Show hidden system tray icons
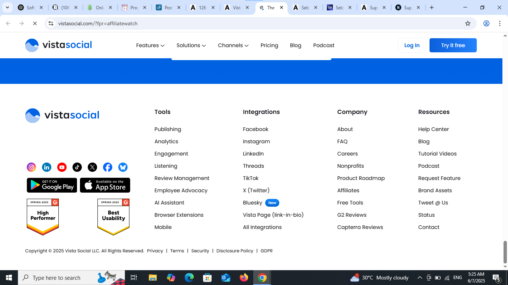508x285 pixels. [420, 278]
